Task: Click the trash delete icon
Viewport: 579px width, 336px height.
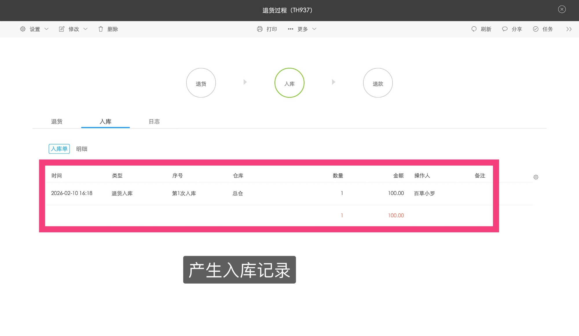Action: [100, 29]
